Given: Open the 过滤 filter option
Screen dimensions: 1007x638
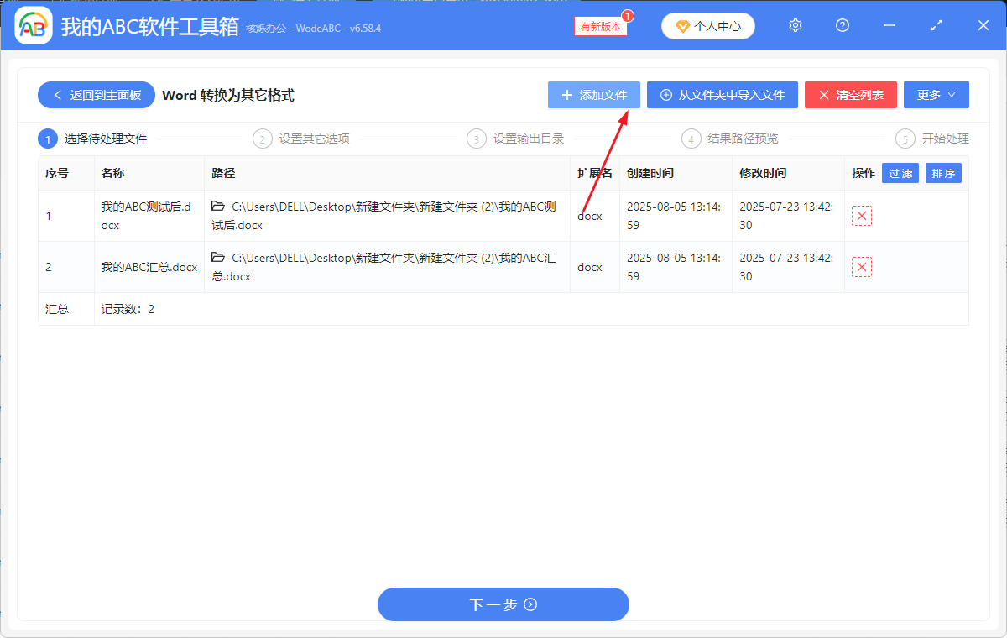Looking at the screenshot, I should click(900, 173).
